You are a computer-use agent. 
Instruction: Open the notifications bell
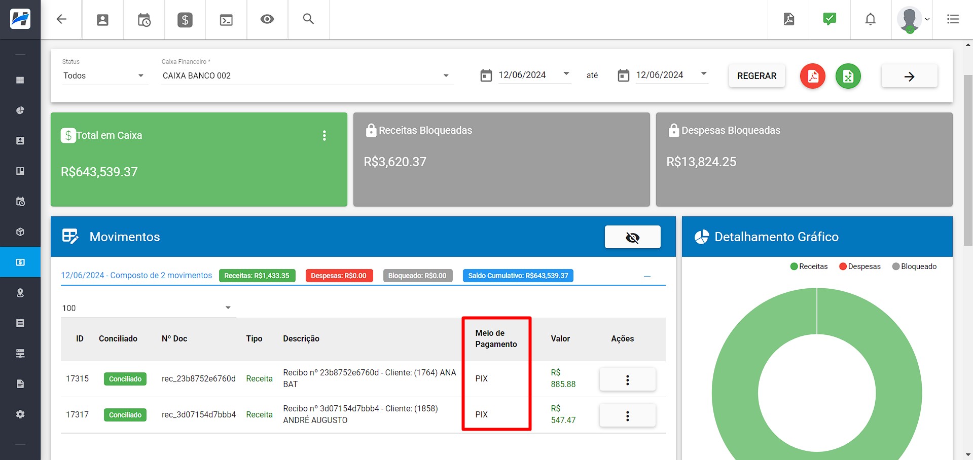pos(871,19)
